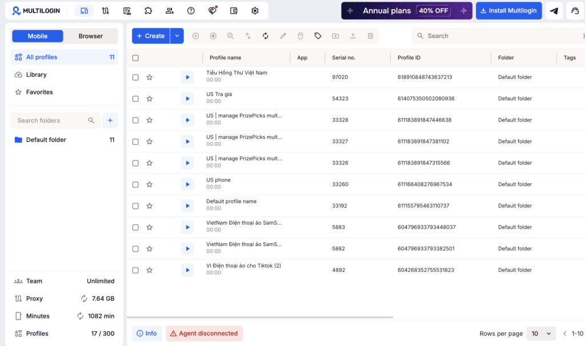Select checkbox for serial 33328 row
The image size is (585, 346).
click(x=135, y=120)
